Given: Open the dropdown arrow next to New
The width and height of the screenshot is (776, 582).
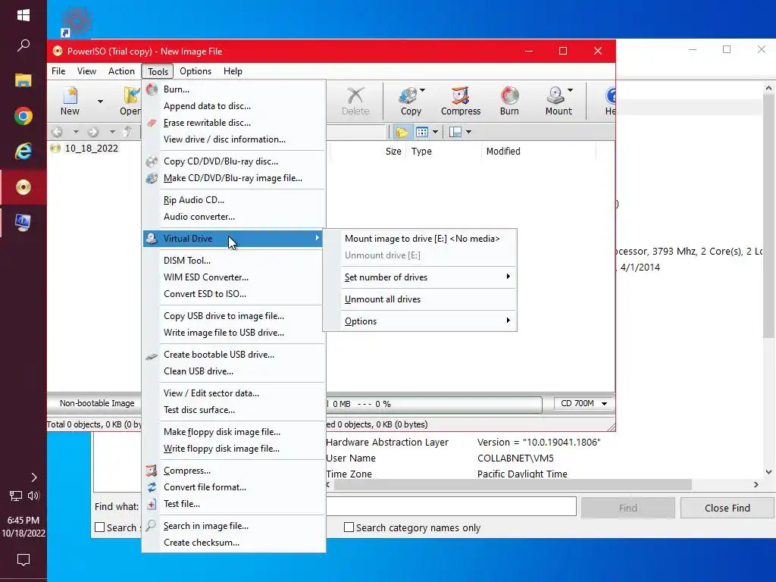Looking at the screenshot, I should click(x=100, y=102).
